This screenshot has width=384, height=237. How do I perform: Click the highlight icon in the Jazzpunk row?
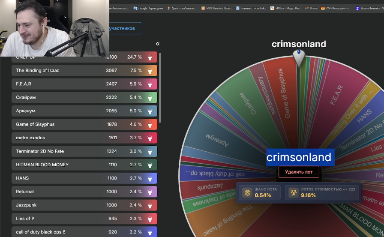(150, 205)
